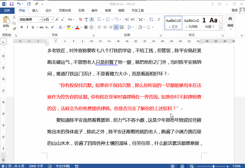245x168 pixels.
Task: Apply distributed alignment
Action: click(x=122, y=27)
